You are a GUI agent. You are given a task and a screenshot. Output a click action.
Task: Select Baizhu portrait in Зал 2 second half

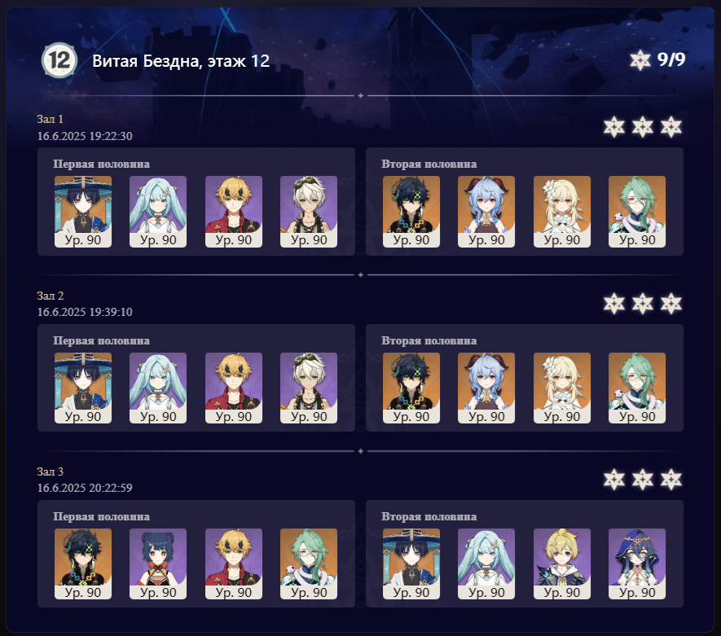point(637,388)
